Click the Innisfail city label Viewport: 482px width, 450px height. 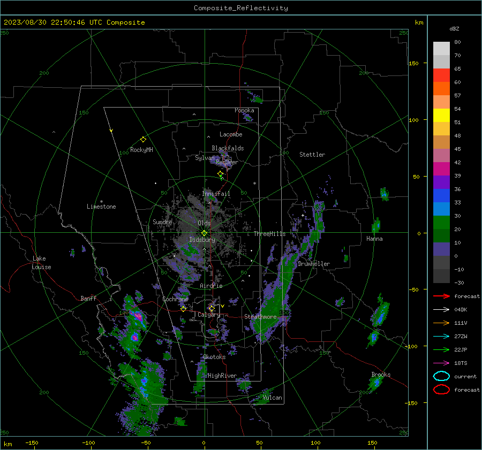216,194
